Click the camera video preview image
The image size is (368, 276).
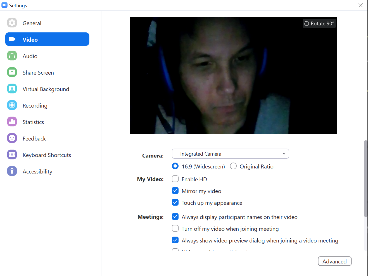click(233, 75)
